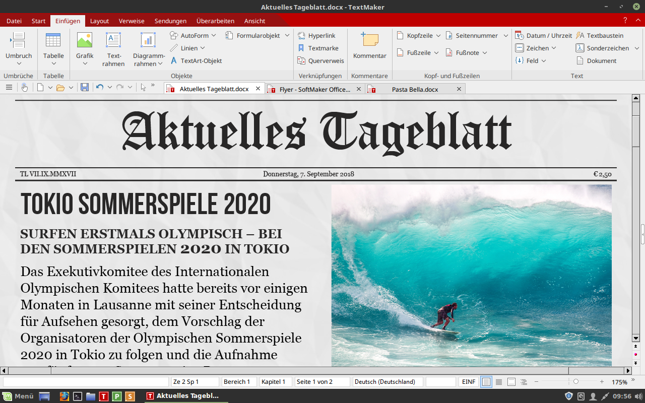Switch to the Sendungen ribbon tab
The height and width of the screenshot is (403, 645).
[170, 21]
